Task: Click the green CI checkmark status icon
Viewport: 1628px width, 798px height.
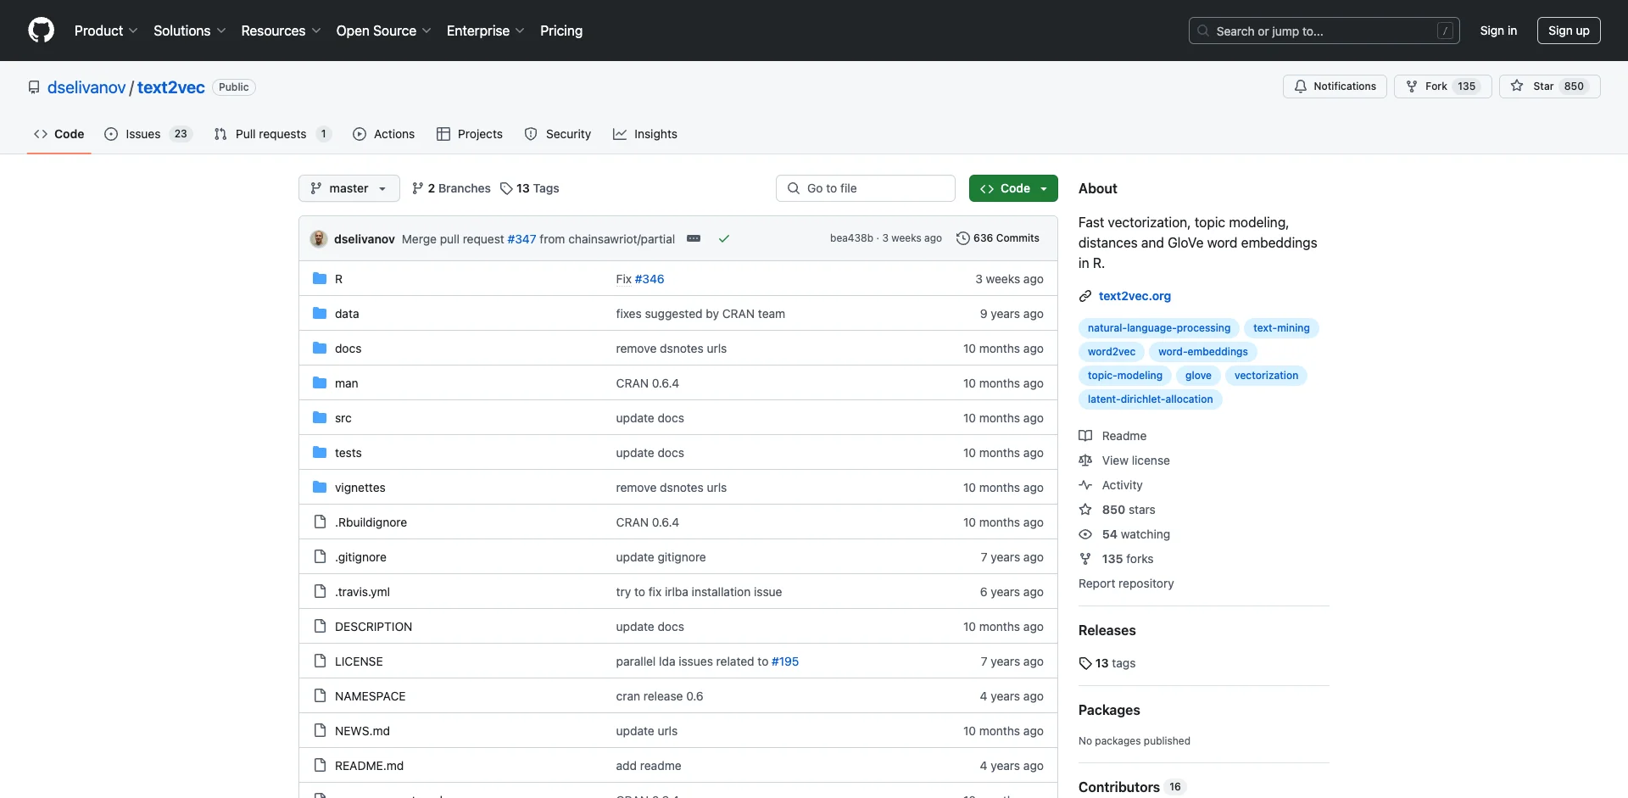Action: click(x=724, y=239)
